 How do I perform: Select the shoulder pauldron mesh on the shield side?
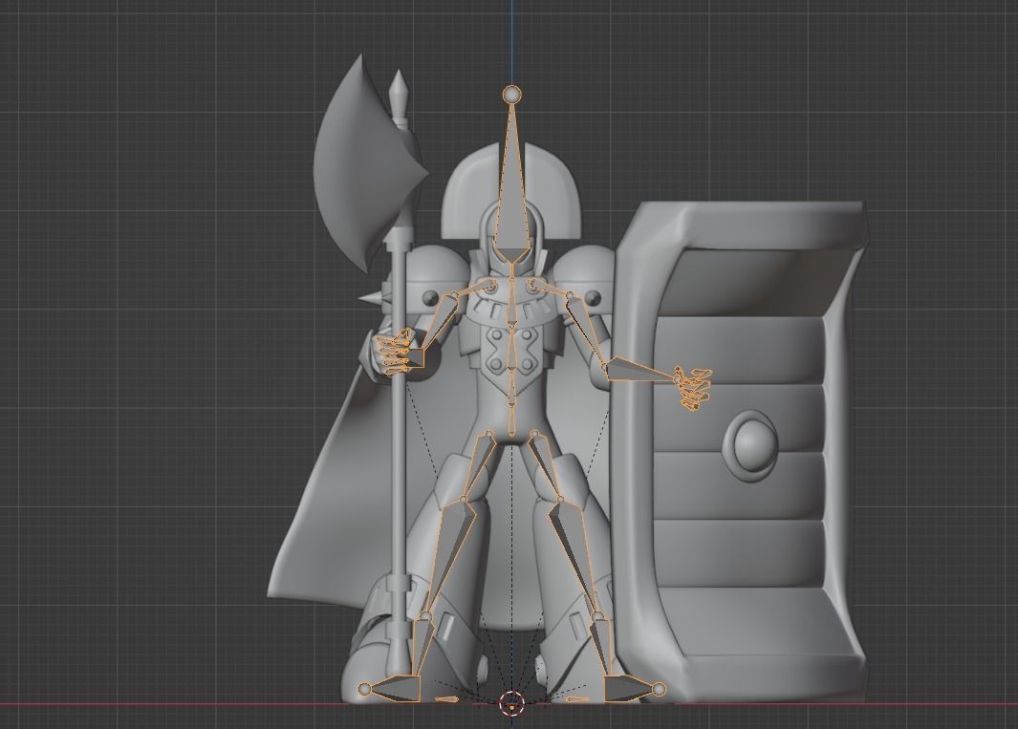pos(584,276)
